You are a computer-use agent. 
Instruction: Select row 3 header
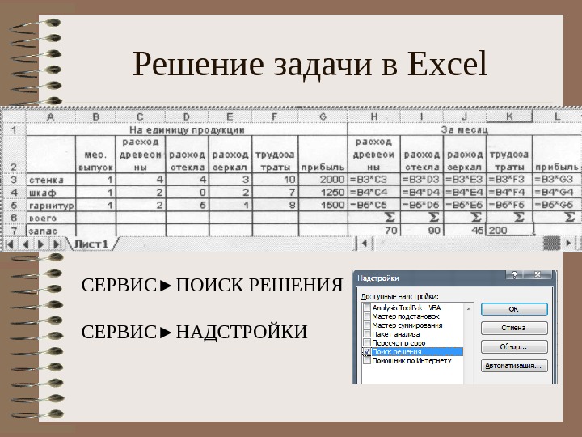pyautogui.click(x=14, y=180)
